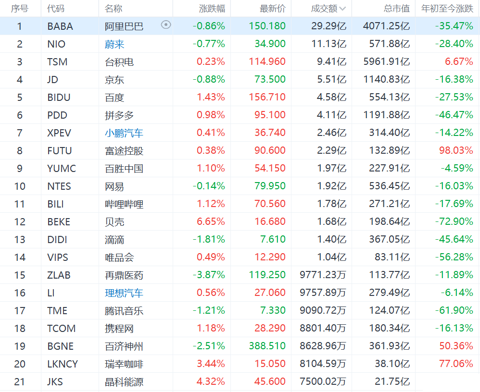Click the 名称 column header
The height and width of the screenshot is (392, 480).
pyautogui.click(x=114, y=9)
